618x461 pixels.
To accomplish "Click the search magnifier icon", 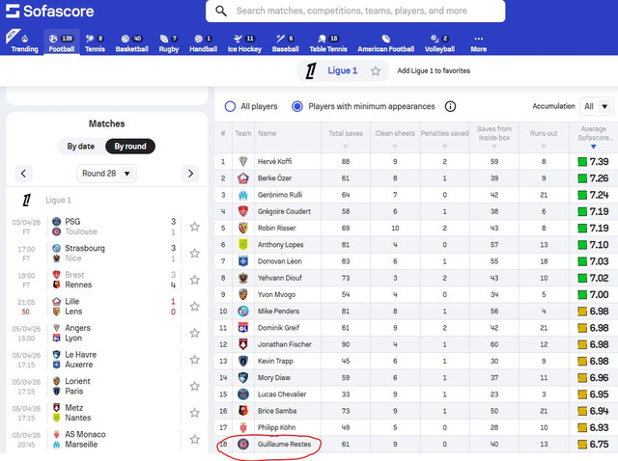I will pyautogui.click(x=221, y=11).
